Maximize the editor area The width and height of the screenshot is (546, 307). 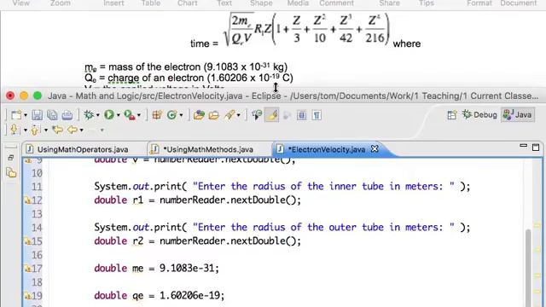coord(536,148)
